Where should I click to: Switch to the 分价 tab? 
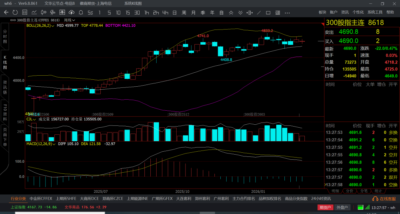click(349, 191)
